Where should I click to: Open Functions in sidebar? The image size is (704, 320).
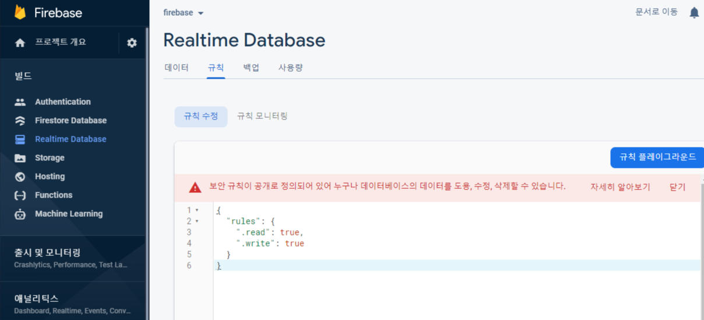coord(54,195)
